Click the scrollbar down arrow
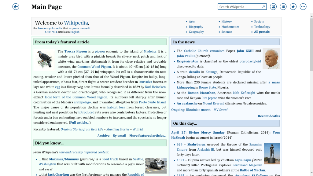Image resolution: width=313 pixels, height=176 pixels. [x=311, y=173]
